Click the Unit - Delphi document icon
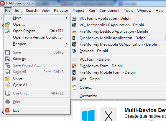 click(74, 79)
